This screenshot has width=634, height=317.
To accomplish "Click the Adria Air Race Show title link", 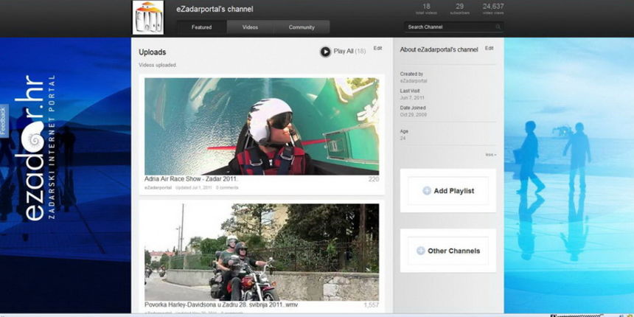I will 192,179.
